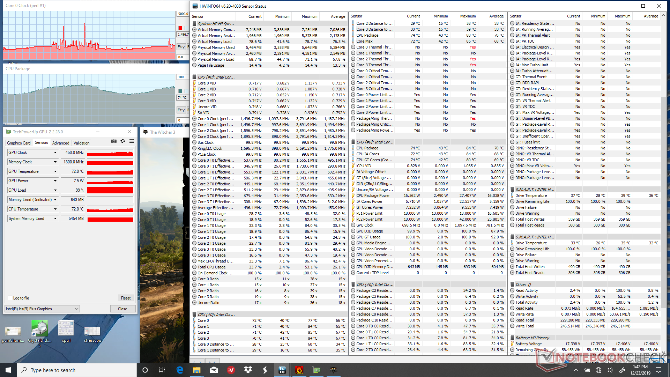The image size is (670, 377).
Task: Click The Witcher 3 taskbar icon
Action: (x=333, y=370)
